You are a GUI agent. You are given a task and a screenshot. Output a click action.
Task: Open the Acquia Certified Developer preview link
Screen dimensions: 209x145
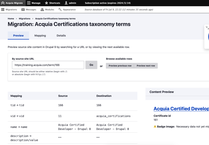click(181, 109)
